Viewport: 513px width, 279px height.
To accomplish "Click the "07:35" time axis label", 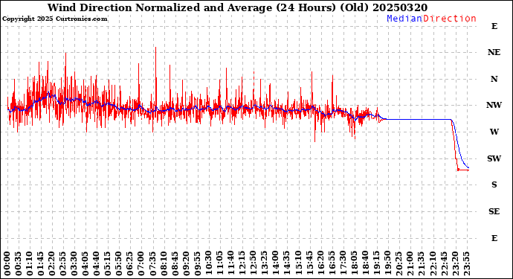I will pyautogui.click(x=153, y=264).
